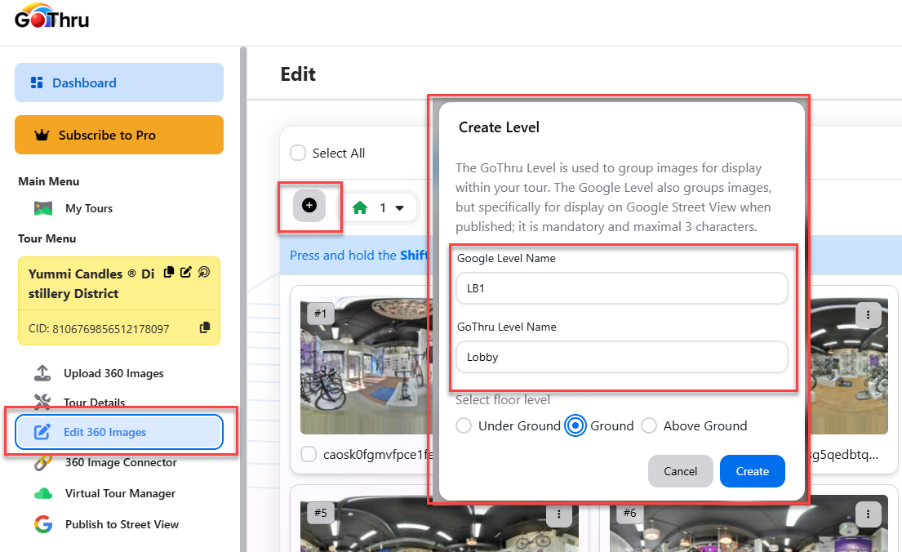This screenshot has width=902, height=552.
Task: Tick checkbox for image caosk0fgmvfpce1
Action: point(309,454)
